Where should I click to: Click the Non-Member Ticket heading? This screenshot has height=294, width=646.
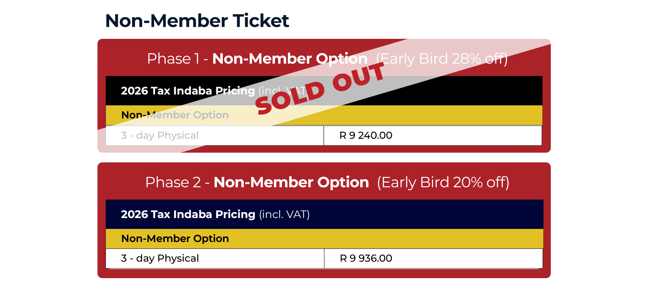point(197,21)
